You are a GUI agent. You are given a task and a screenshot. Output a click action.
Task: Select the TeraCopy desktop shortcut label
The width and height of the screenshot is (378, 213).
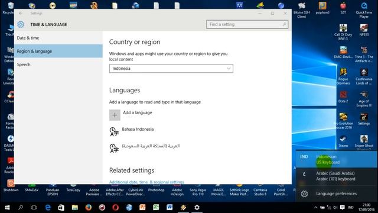(73, 190)
